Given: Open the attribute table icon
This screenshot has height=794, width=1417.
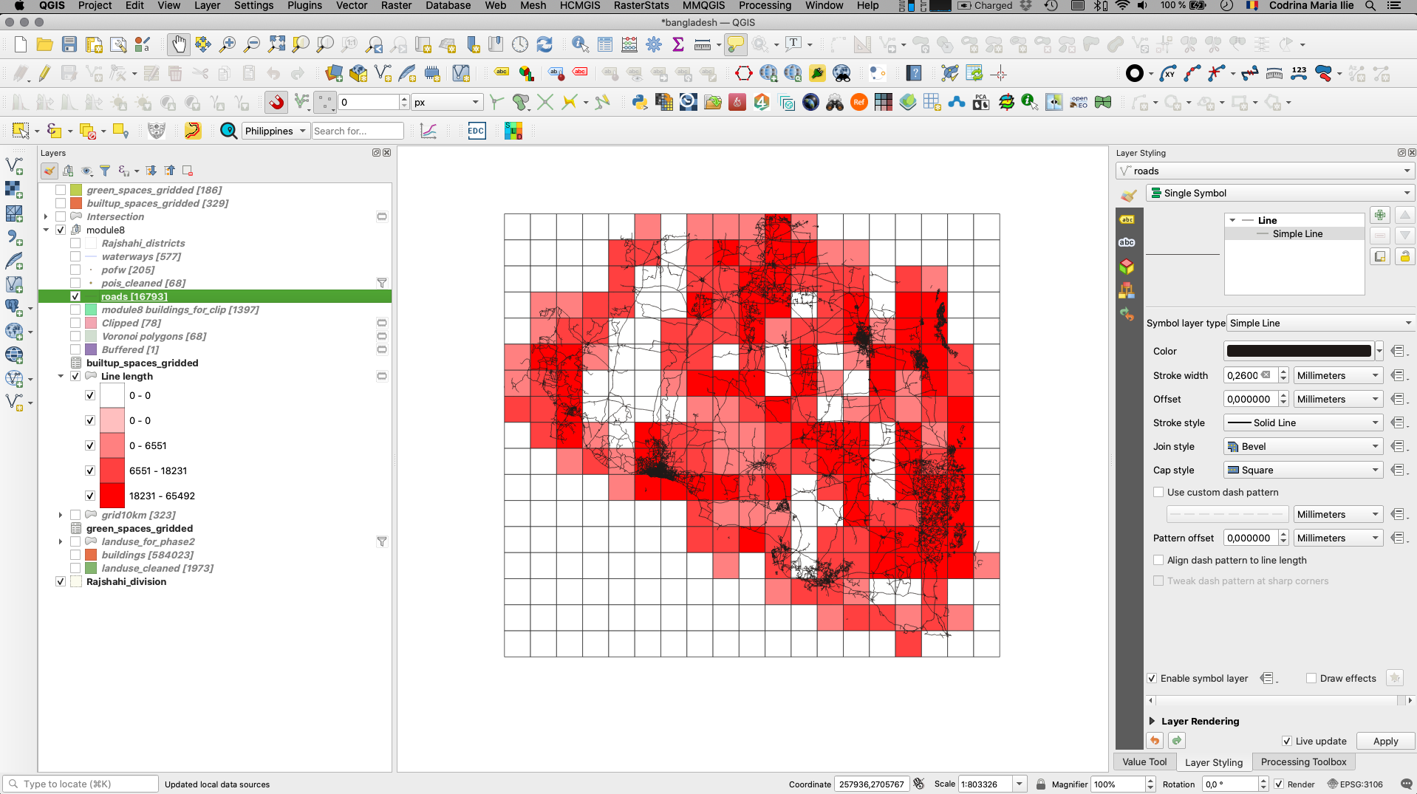Looking at the screenshot, I should [x=605, y=45].
